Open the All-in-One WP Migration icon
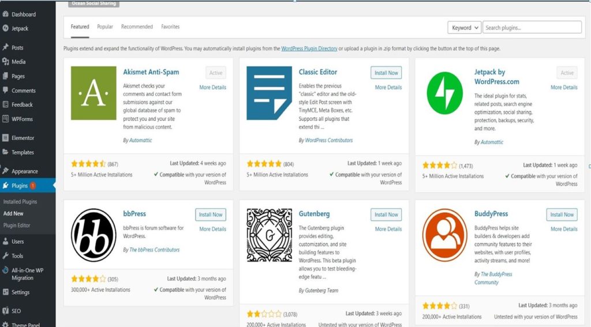 (x=5, y=270)
